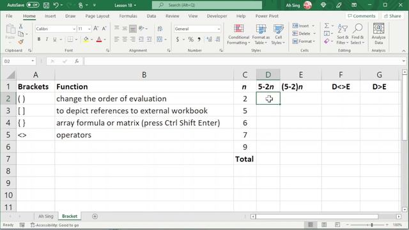This screenshot has width=409, height=230.
Task: Toggle Bold formatting
Action: 39,40
